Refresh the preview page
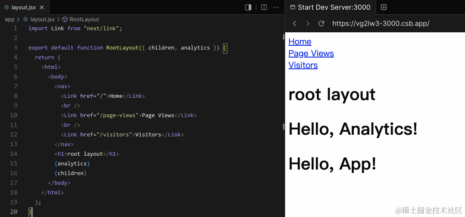Screen dimensions: 465x217 tap(321, 24)
